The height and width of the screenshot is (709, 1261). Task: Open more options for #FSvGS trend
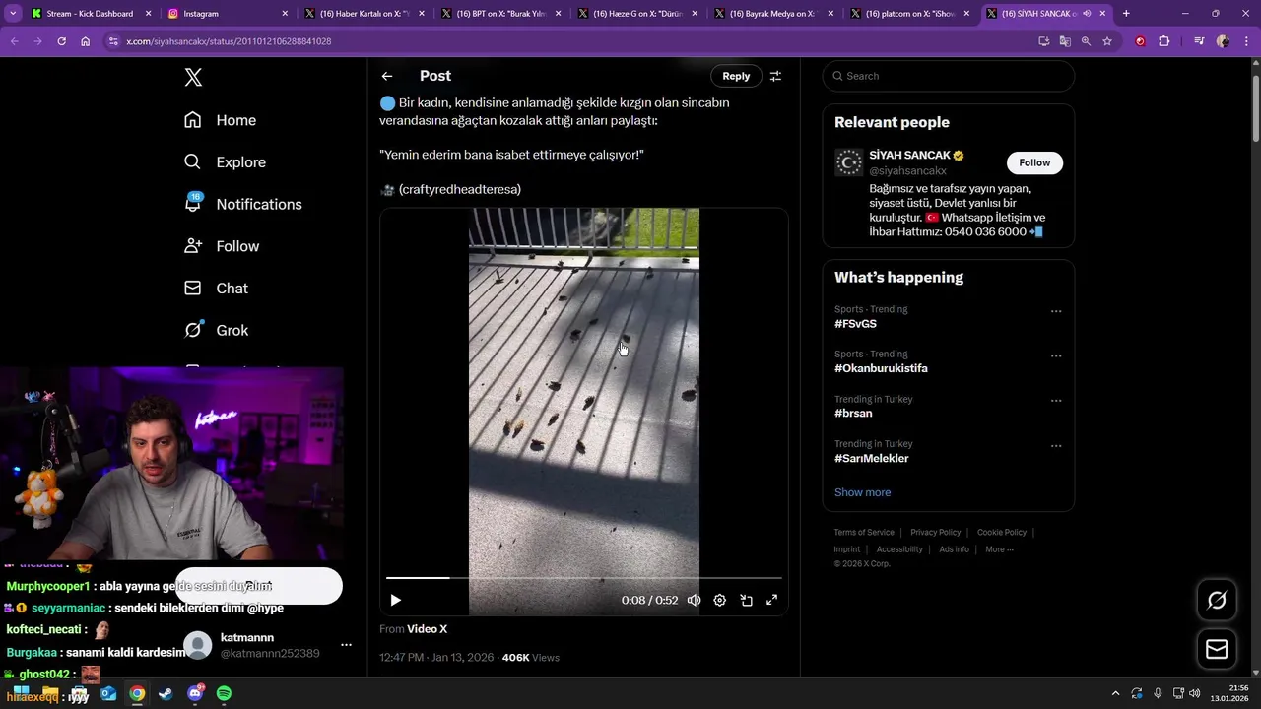point(1056,311)
